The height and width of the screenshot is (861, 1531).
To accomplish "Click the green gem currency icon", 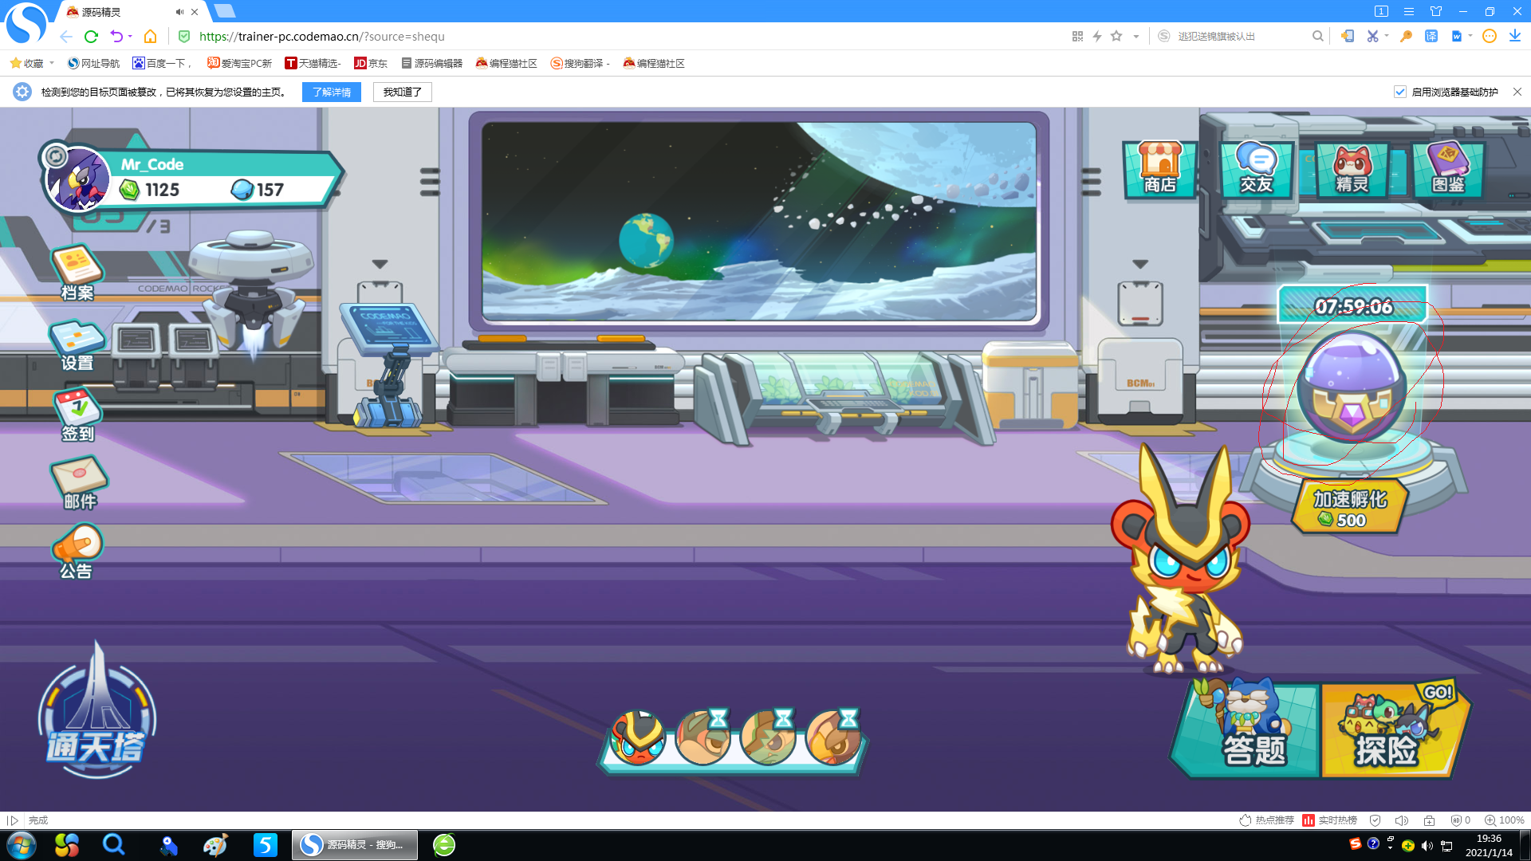I will click(x=129, y=190).
